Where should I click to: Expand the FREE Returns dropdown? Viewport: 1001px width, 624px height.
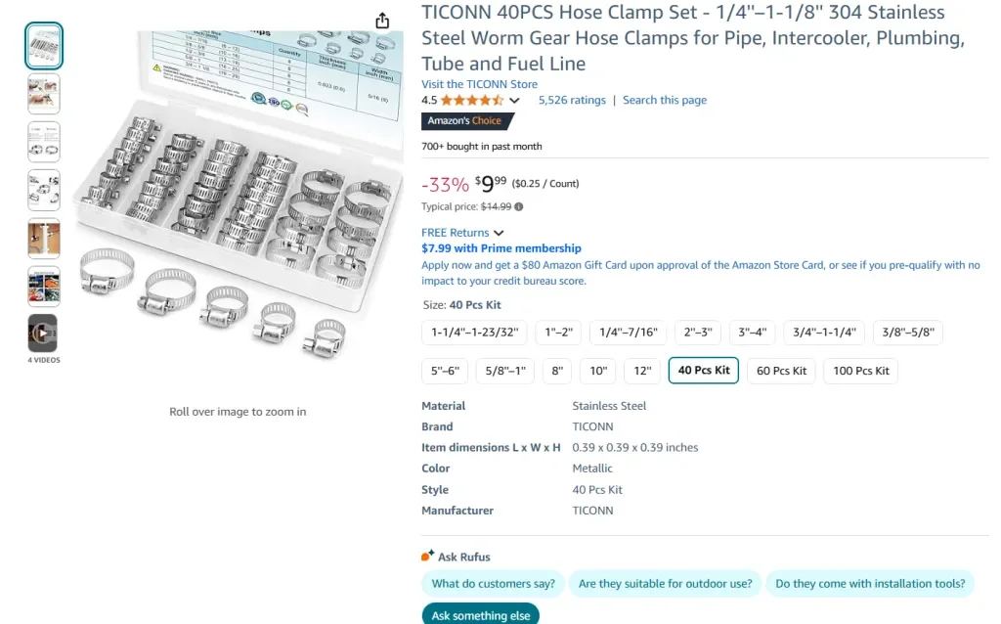(499, 233)
